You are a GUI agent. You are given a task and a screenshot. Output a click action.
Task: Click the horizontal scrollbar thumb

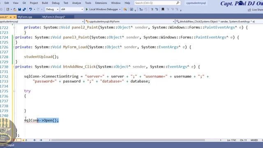[x=128, y=140]
